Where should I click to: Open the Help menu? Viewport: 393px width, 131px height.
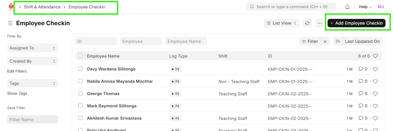(365, 7)
